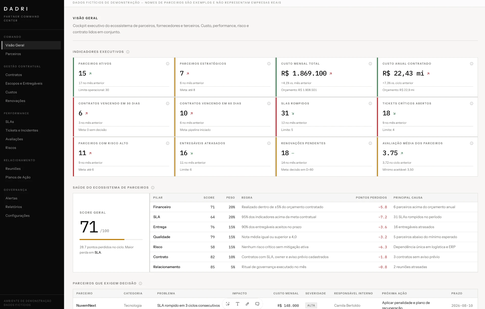This screenshot has height=309, width=485.
Task: Select the pencil draw tool in floating toolbar
Action: coord(247,304)
